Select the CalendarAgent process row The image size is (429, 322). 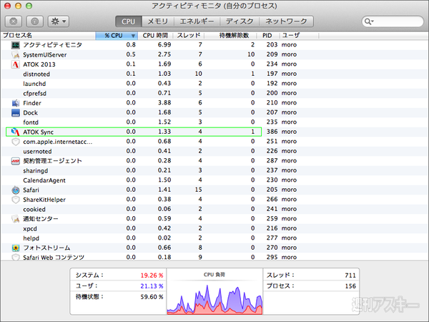coord(214,180)
